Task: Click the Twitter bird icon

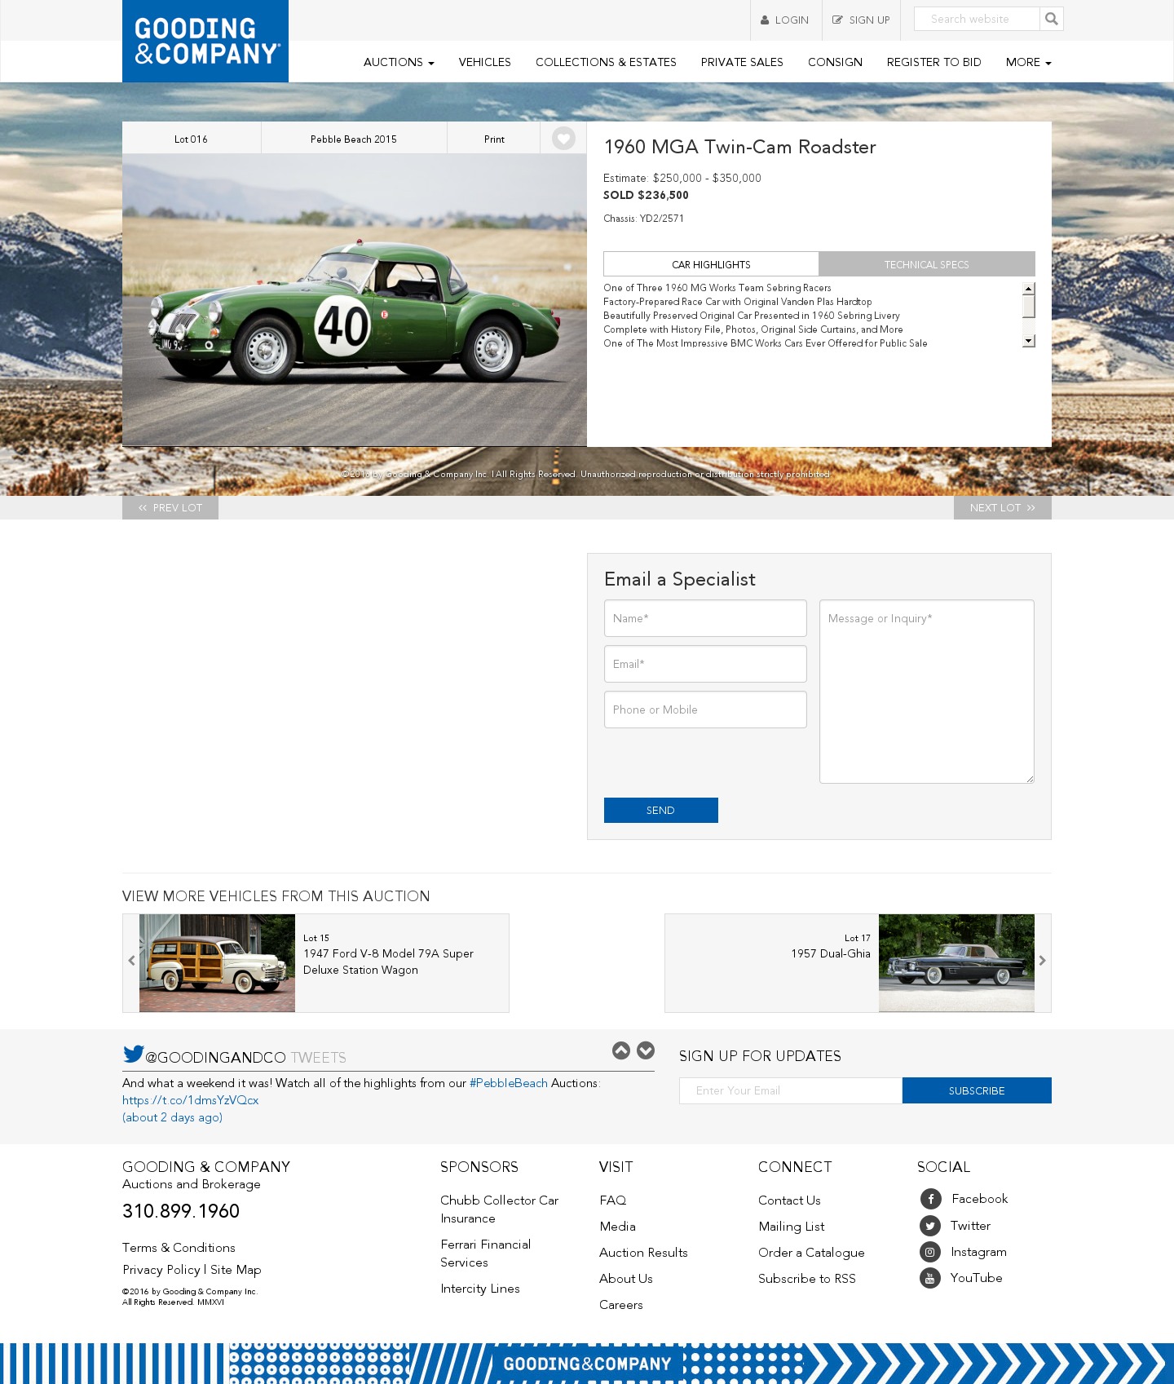Action: point(133,1054)
